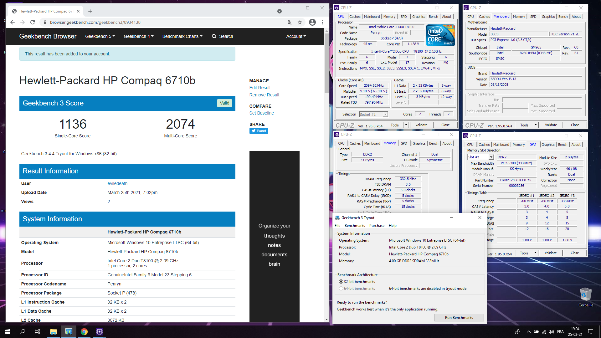Expand the Geekbench 4 dropdown menu

(x=139, y=36)
